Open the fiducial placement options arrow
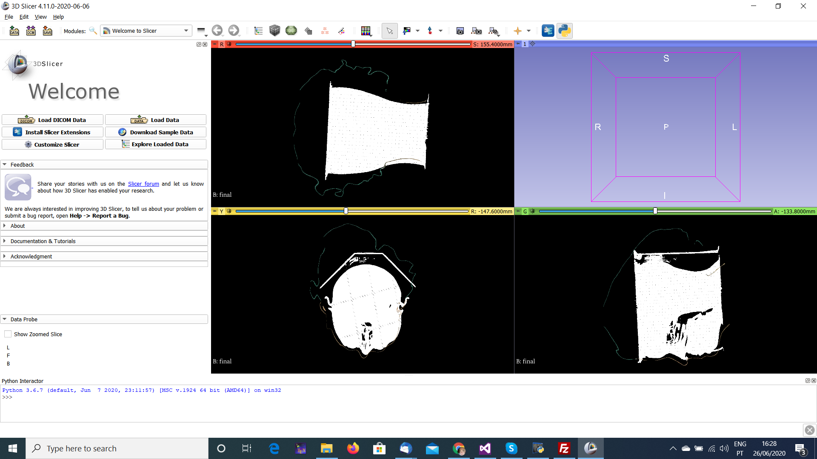Viewport: 817px width, 459px height. (440, 31)
